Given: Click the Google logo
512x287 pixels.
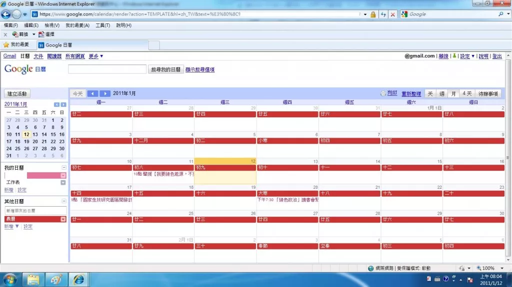Looking at the screenshot, I should [x=18, y=69].
